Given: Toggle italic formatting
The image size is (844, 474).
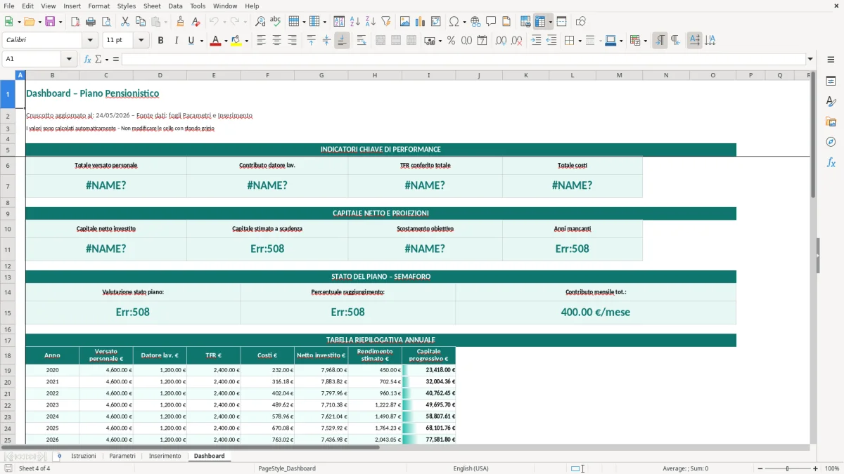Looking at the screenshot, I should [177, 41].
